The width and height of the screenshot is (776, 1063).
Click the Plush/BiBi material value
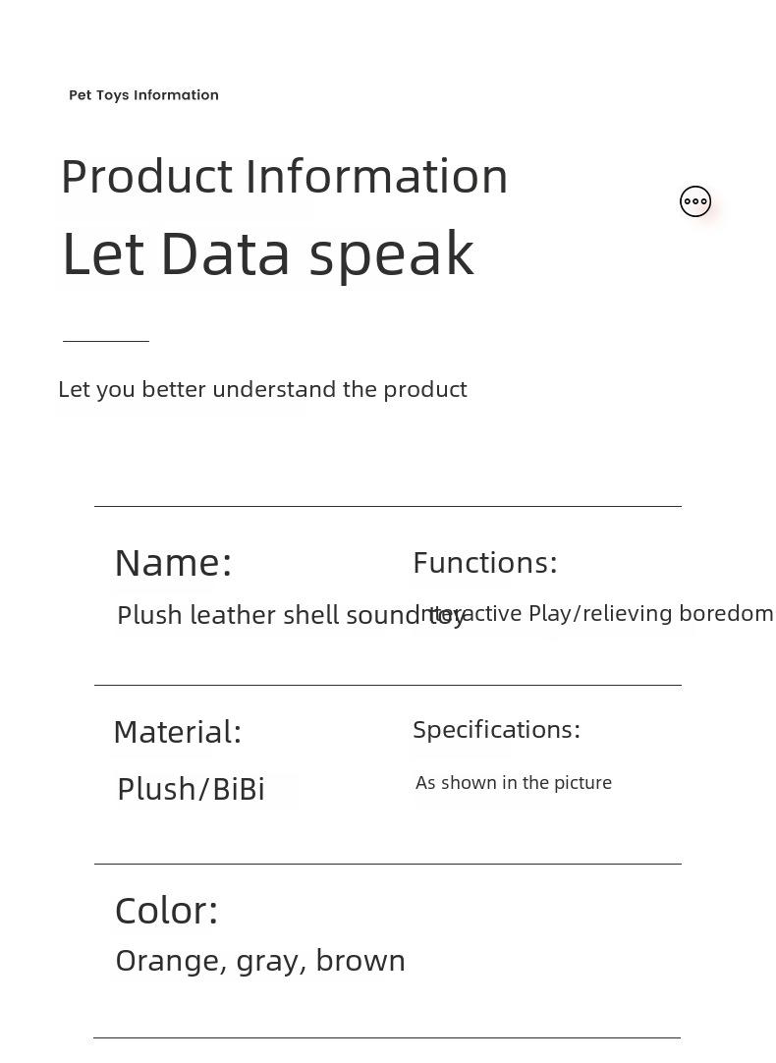191,789
